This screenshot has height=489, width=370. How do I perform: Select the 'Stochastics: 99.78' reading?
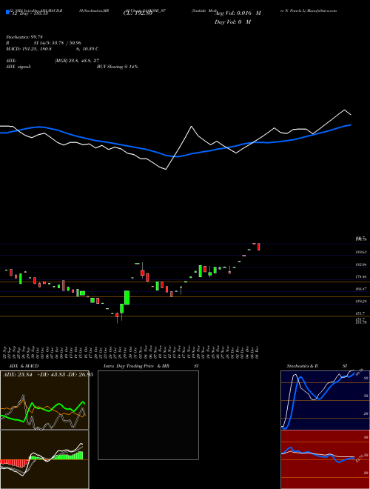pyautogui.click(x=24, y=37)
